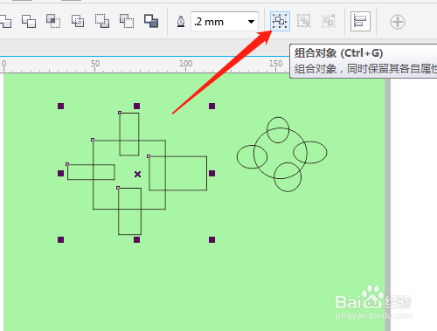This screenshot has height=331, width=437.
Task: Open Align and Distribute icon
Action: (x=360, y=21)
